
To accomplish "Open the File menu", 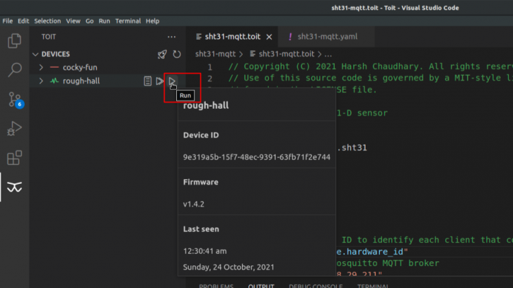I will click(x=8, y=21).
